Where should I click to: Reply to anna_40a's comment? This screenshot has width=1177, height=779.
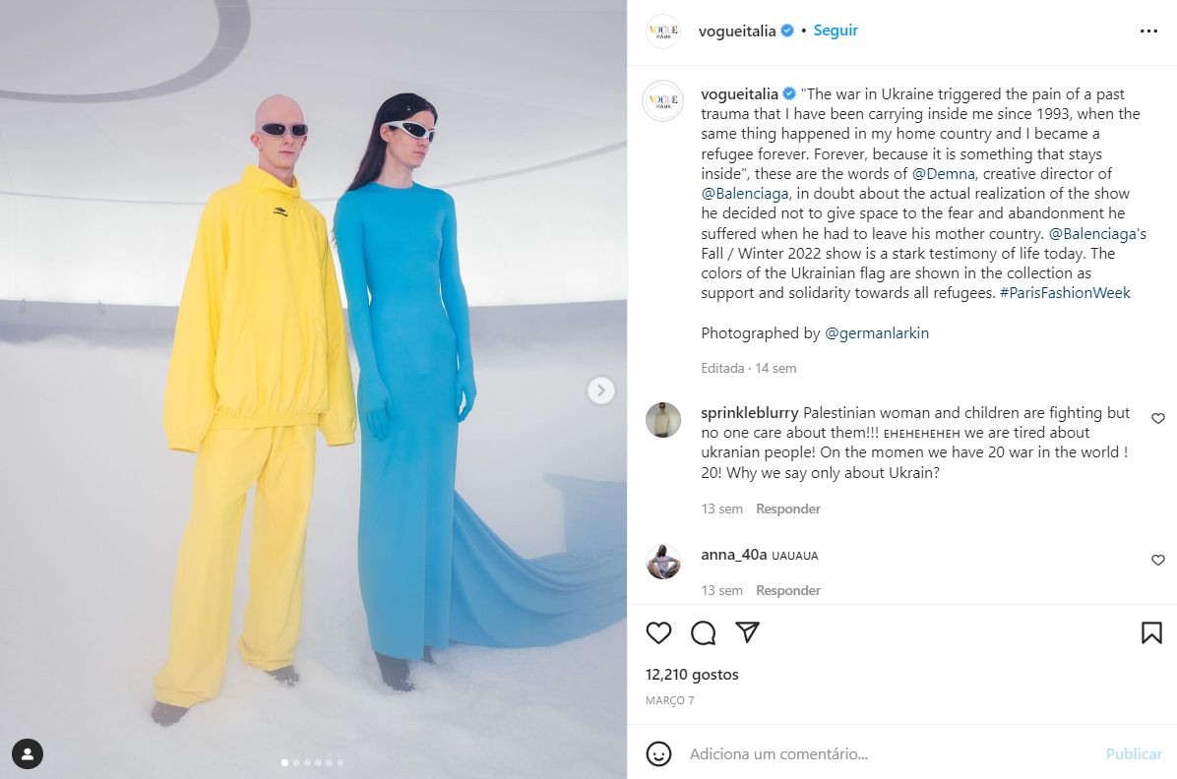[788, 590]
